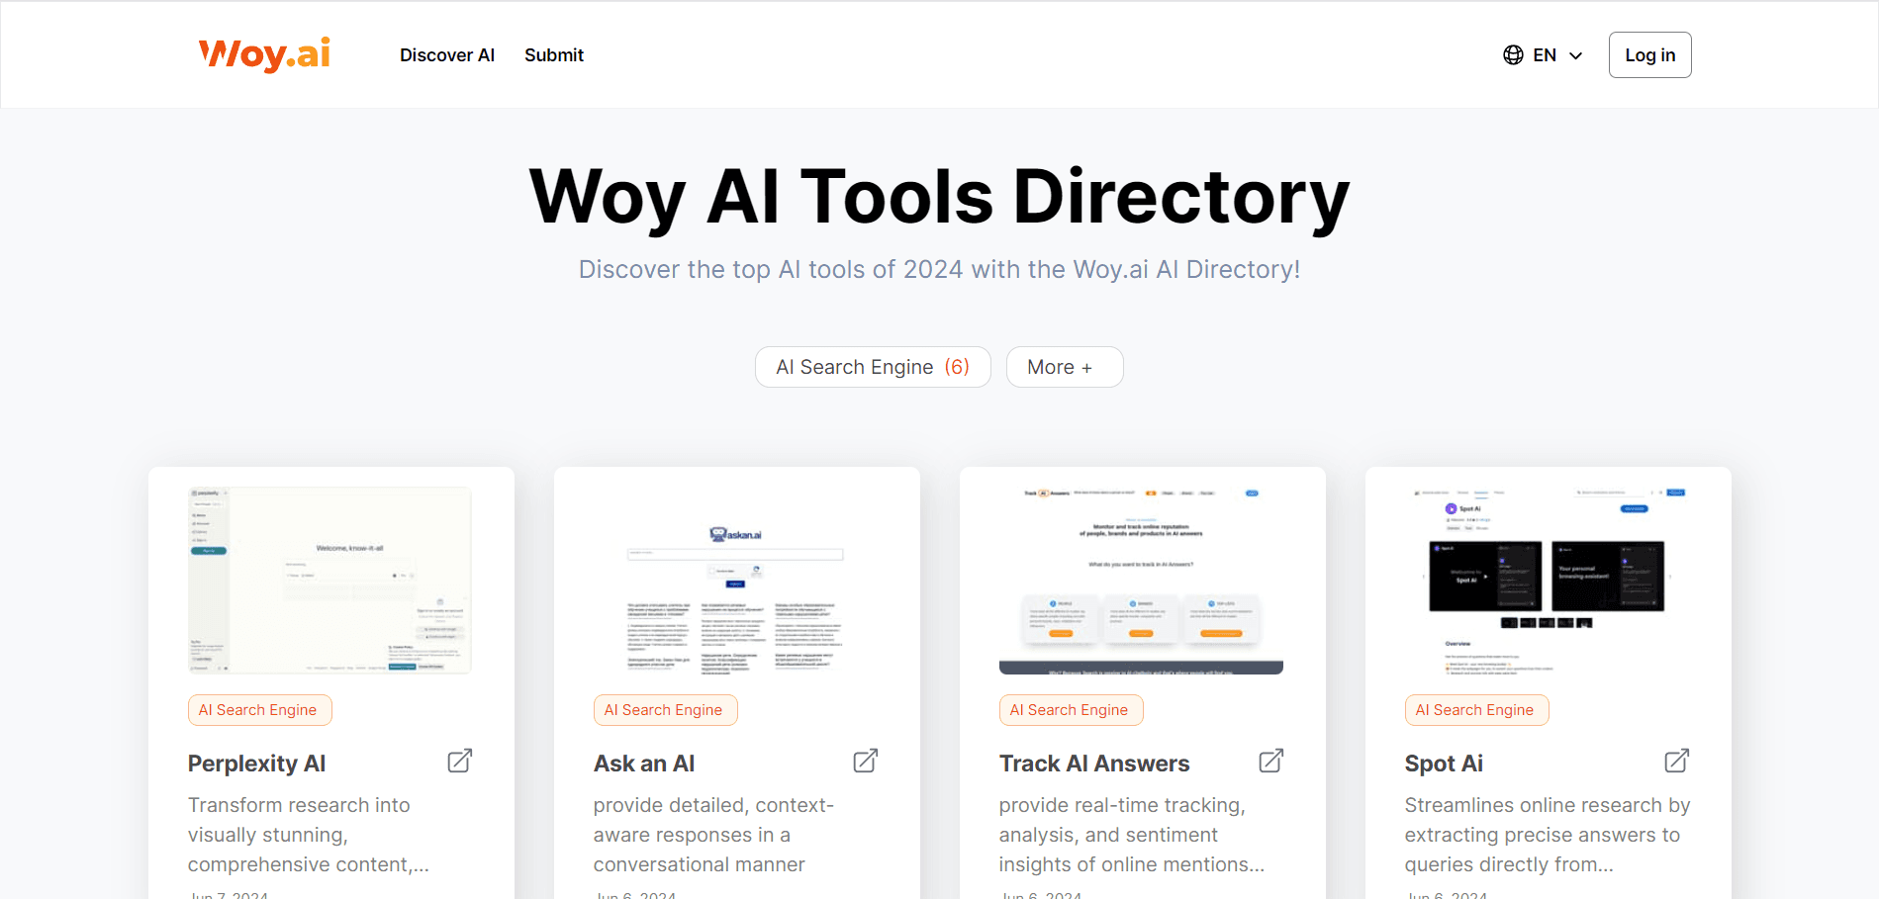
Task: Click the 'Discover the top AI tools' subtitle
Action: coord(940,269)
